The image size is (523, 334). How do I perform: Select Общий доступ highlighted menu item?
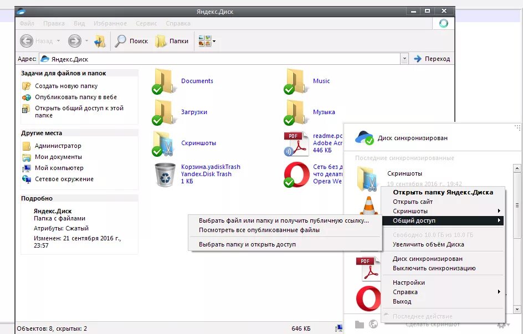[443, 220]
